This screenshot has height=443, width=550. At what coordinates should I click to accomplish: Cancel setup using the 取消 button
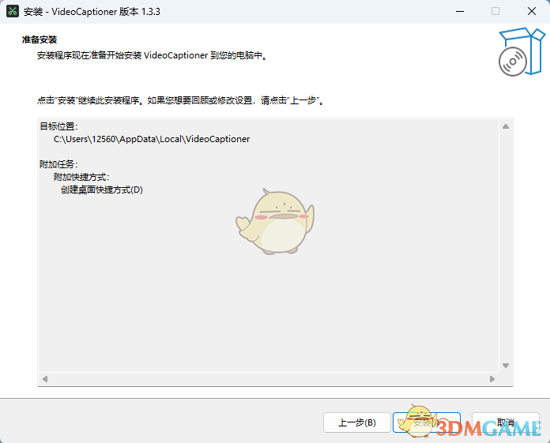pyautogui.click(x=506, y=422)
